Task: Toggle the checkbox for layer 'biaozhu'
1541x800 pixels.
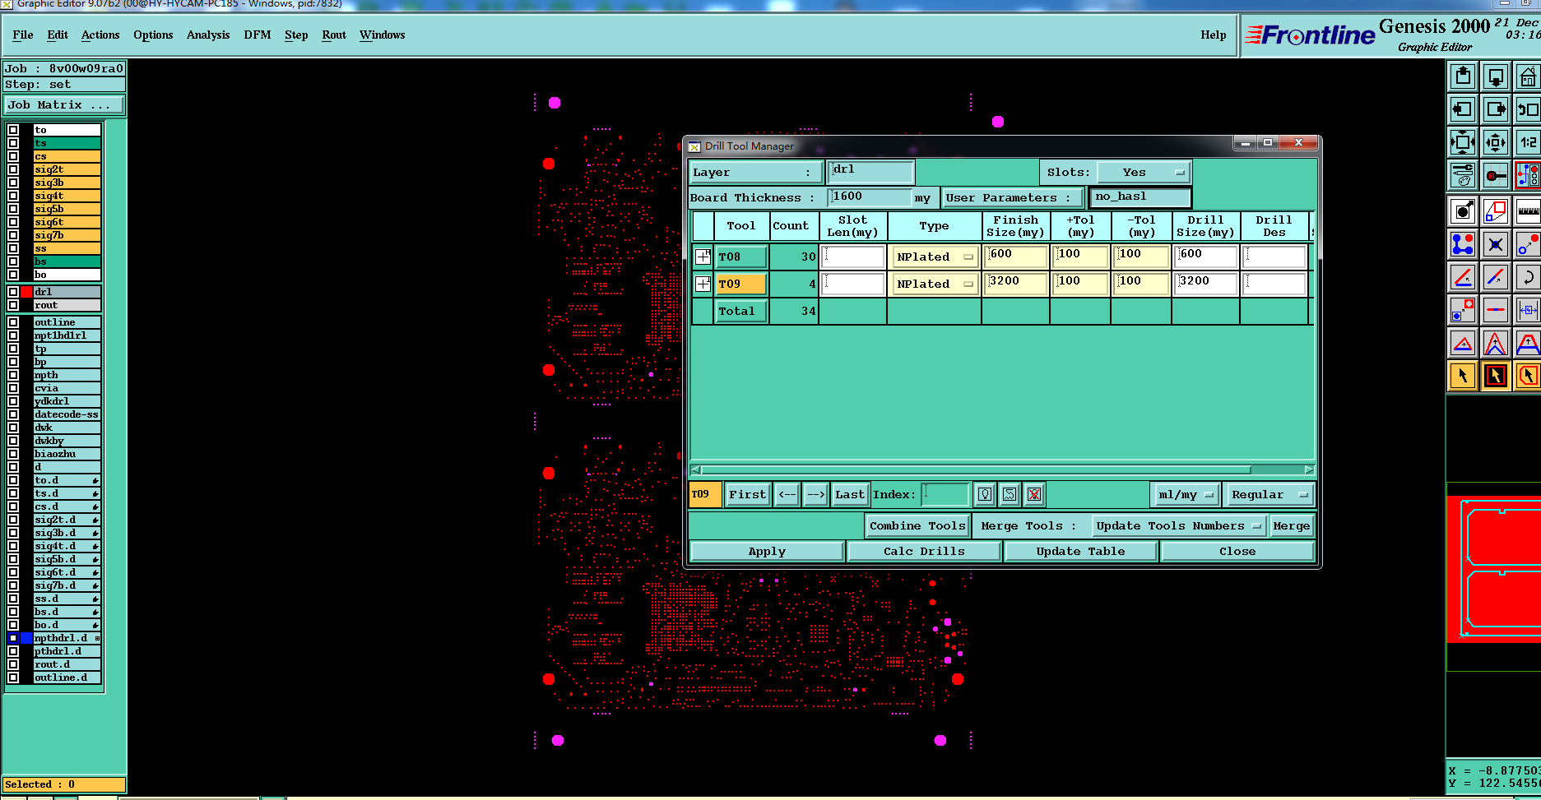Action: [x=13, y=454]
